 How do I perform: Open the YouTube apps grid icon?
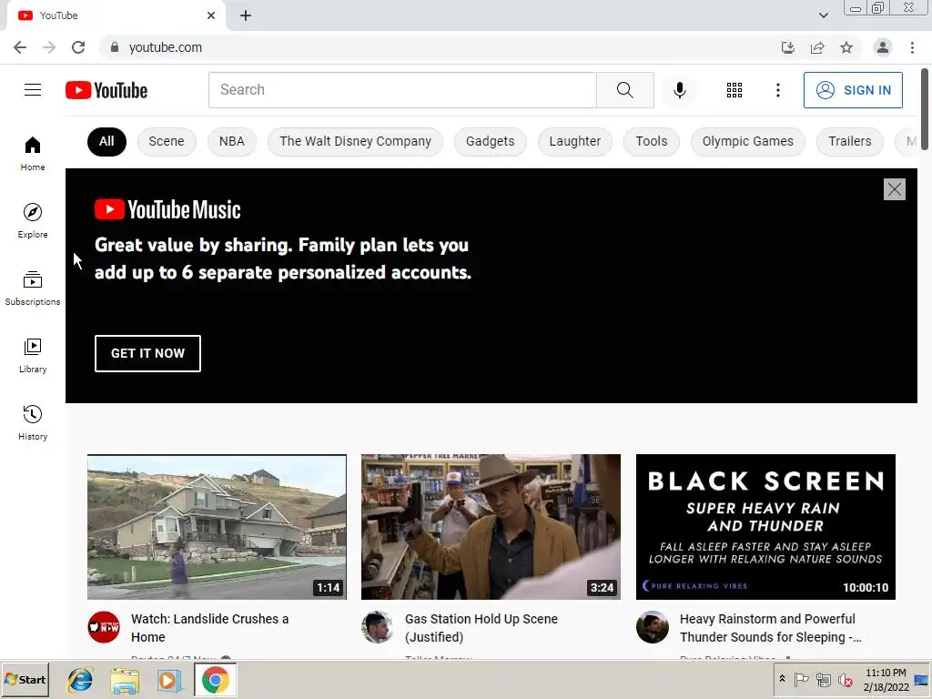[x=734, y=90]
